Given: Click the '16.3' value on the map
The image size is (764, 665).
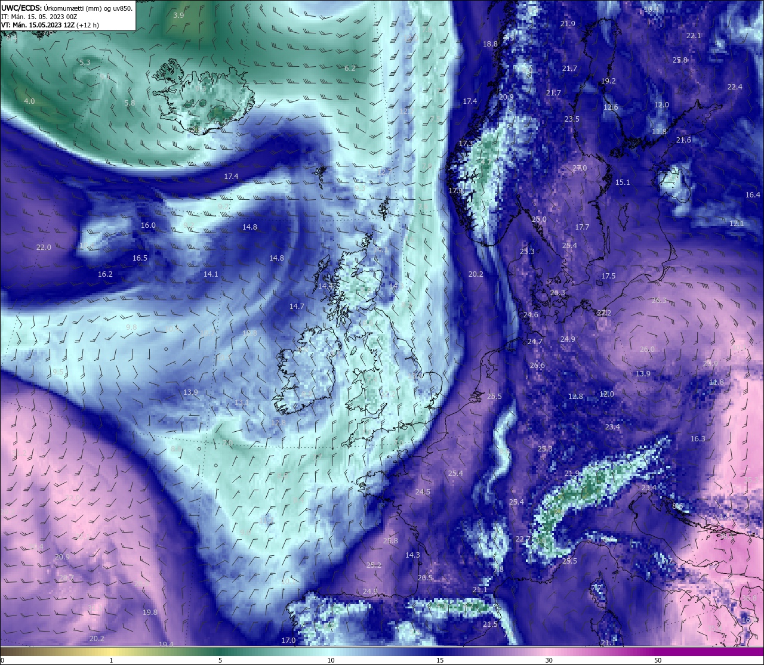Looking at the screenshot, I should point(698,439).
